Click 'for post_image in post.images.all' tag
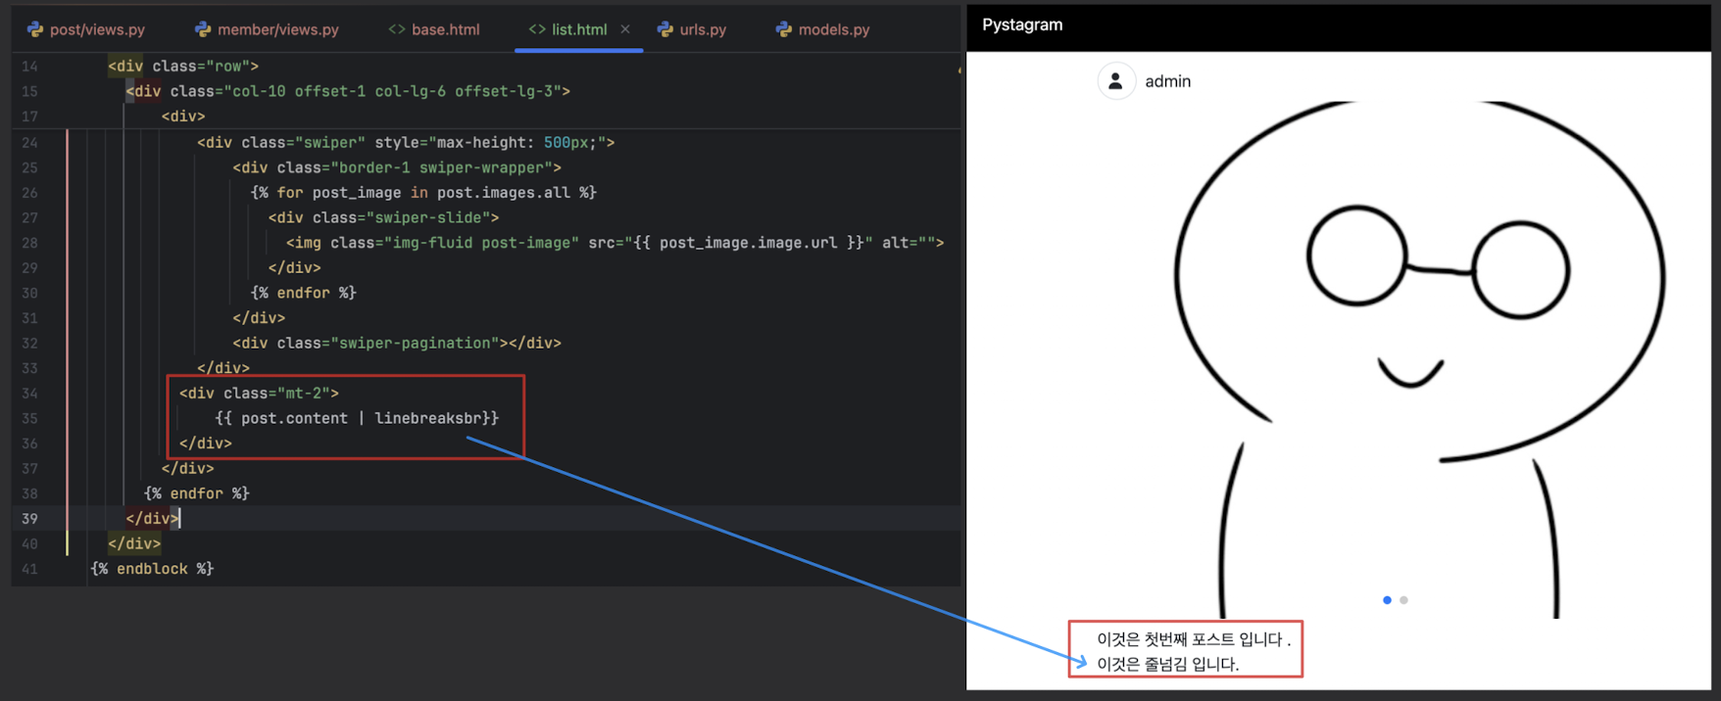The height and width of the screenshot is (701, 1721). coord(423,193)
